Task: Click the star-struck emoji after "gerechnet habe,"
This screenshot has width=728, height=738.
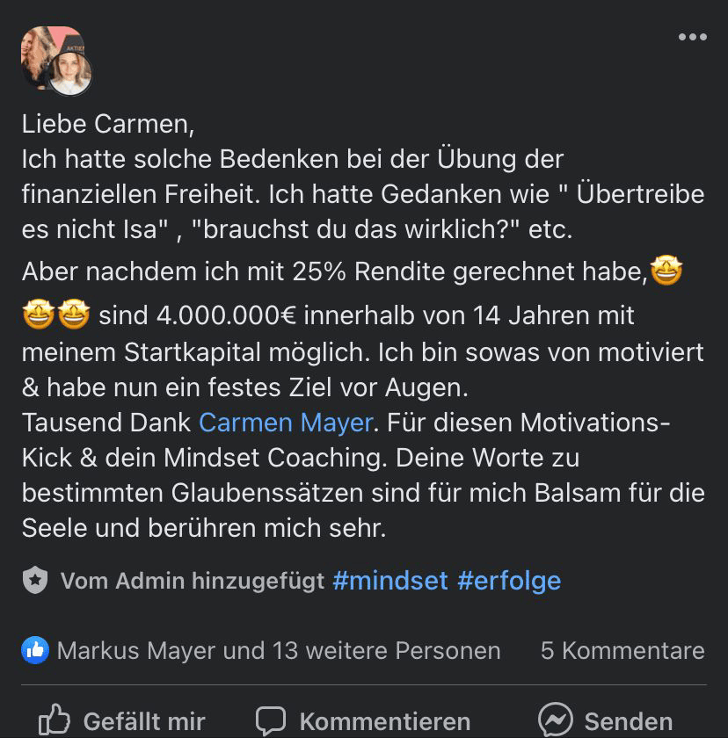Action: click(666, 272)
